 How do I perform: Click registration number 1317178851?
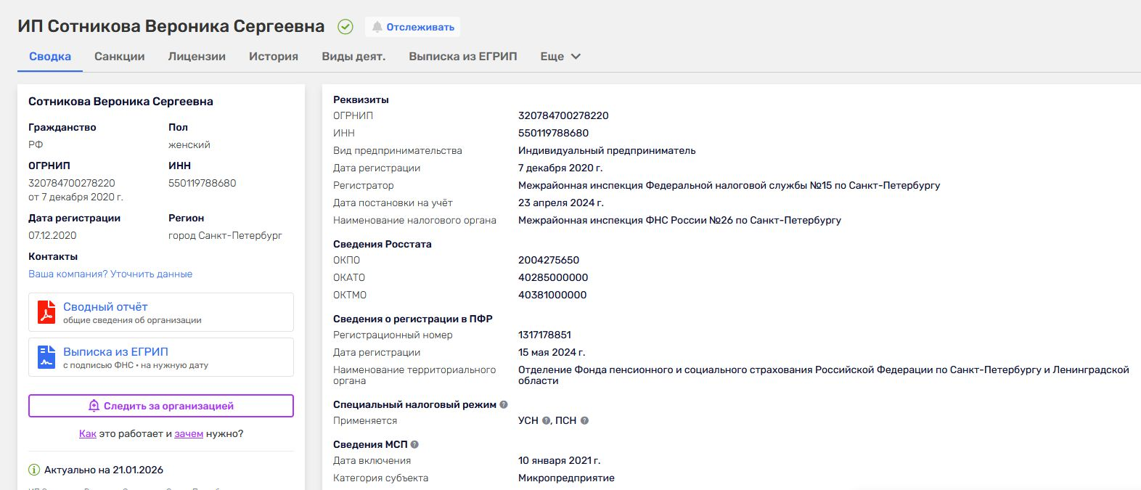[x=544, y=335]
